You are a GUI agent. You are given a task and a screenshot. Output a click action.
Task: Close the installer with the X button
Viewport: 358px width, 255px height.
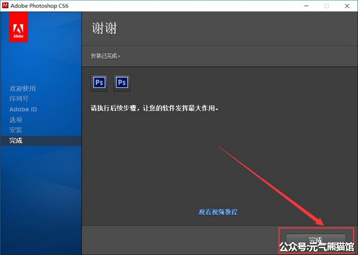pyautogui.click(x=347, y=6)
